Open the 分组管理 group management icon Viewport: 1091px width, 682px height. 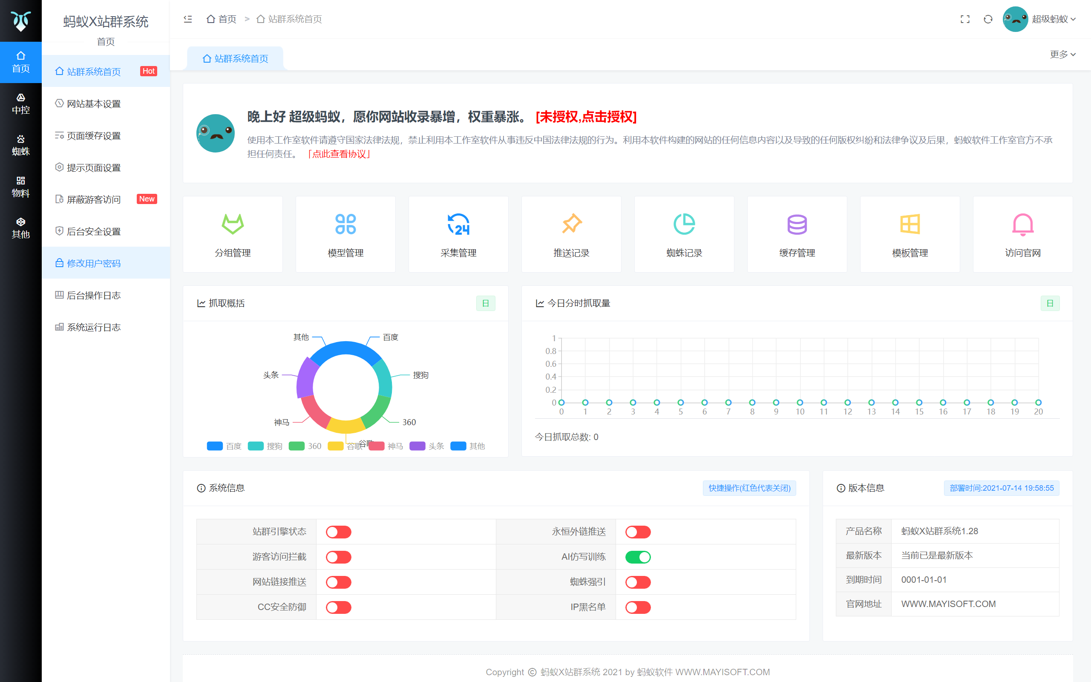click(233, 224)
